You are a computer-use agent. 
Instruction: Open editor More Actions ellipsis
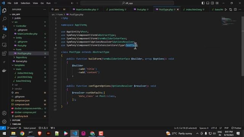[240, 10]
